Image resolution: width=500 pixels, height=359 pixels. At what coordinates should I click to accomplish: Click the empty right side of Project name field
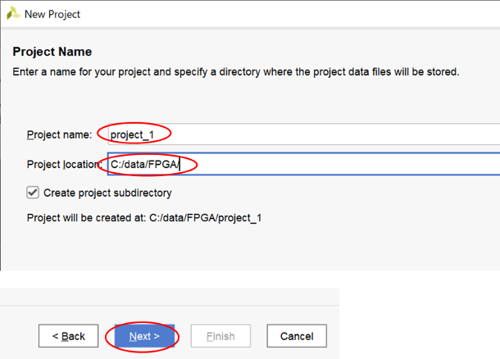pos(344,134)
